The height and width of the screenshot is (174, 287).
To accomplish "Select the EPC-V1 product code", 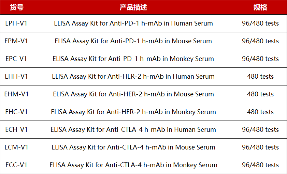I will click(x=16, y=59).
